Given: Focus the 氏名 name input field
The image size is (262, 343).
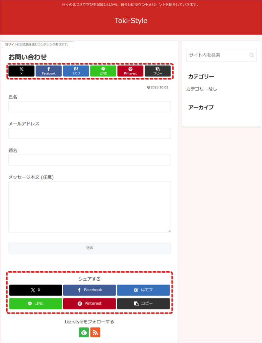Looking at the screenshot, I should (x=89, y=107).
